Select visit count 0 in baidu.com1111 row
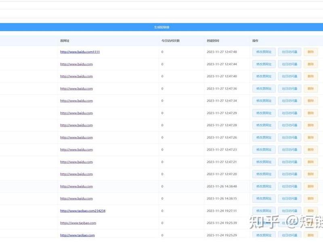The image size is (323, 242). [x=162, y=52]
